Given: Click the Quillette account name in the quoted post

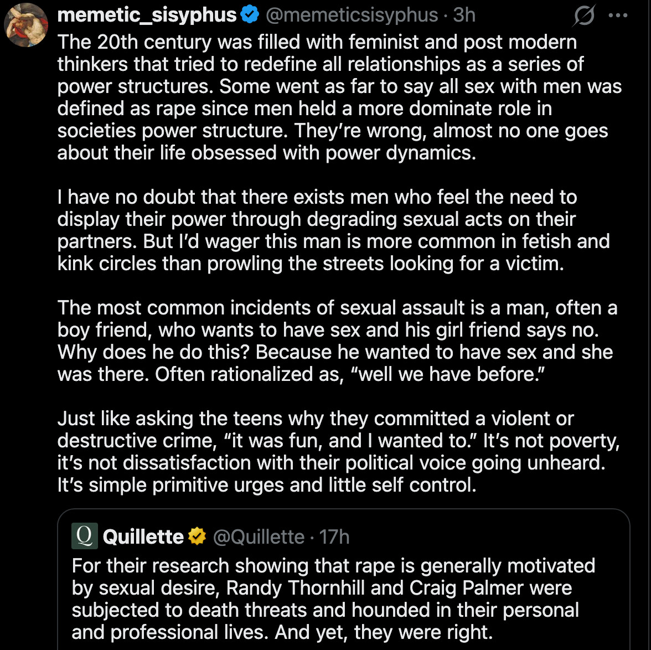Looking at the screenshot, I should click(x=143, y=536).
